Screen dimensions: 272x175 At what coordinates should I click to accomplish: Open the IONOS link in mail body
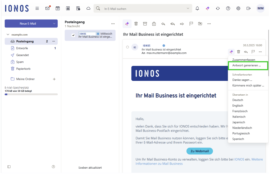pyautogui.click(x=239, y=159)
